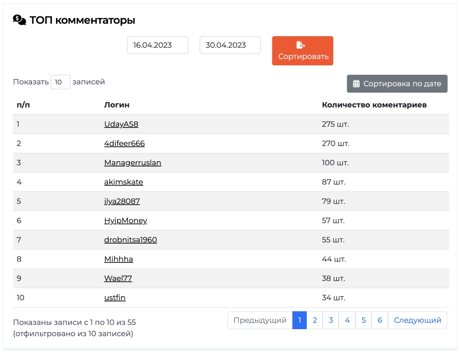Open the UdayAS8 user profile link
The image size is (461, 355).
tap(121, 124)
